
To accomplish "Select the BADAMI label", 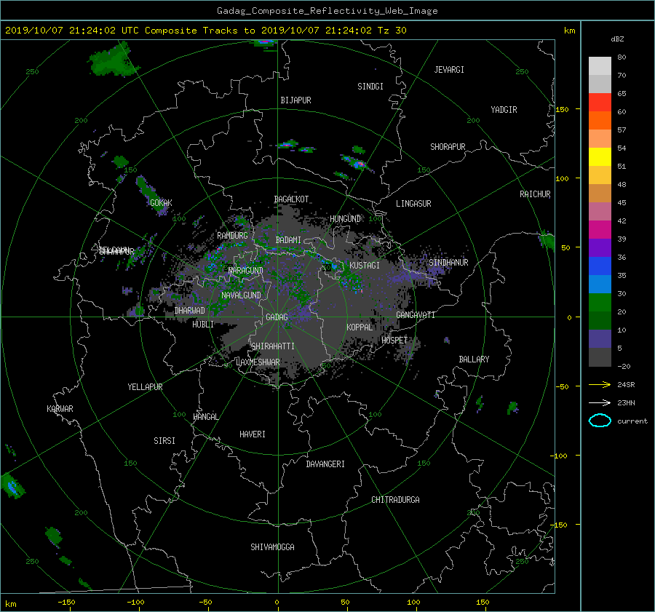I will (288, 240).
